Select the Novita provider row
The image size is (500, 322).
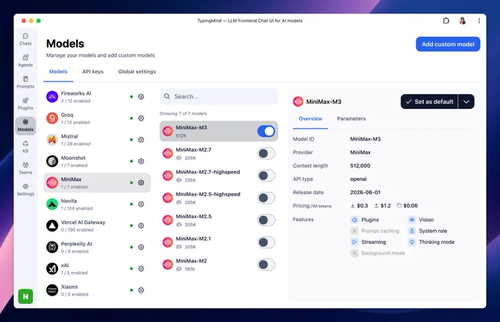coord(97,204)
